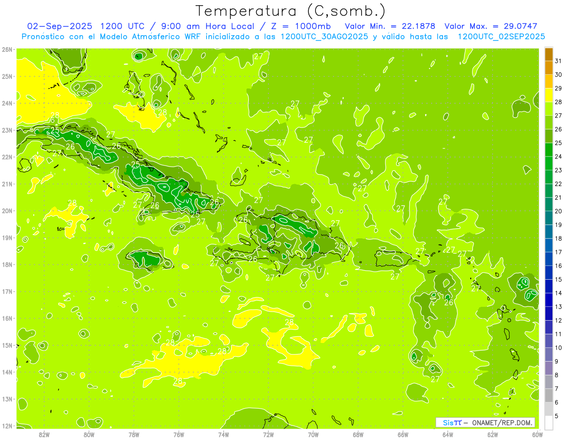Click the initialization time "1200UTC_30AGO2025"
Screen dimensions: 571x441
tap(325, 37)
